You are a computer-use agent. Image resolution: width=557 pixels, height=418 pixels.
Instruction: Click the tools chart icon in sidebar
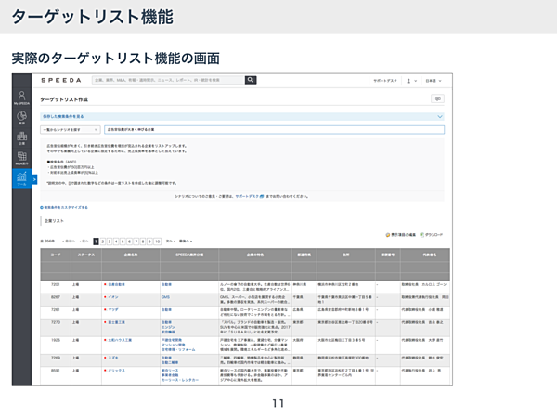pos(21,178)
